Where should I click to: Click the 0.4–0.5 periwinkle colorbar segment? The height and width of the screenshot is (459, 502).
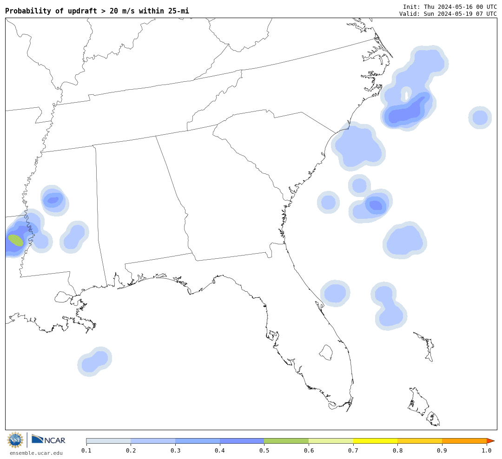click(x=242, y=441)
